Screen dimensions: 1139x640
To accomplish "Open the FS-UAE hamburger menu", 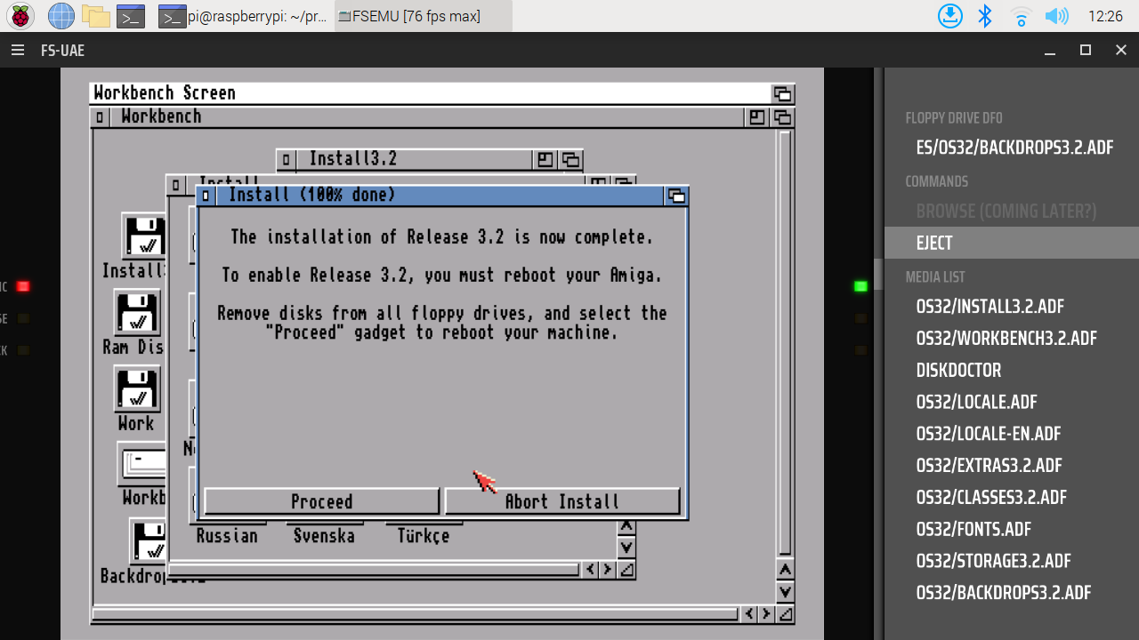I will pyautogui.click(x=18, y=51).
